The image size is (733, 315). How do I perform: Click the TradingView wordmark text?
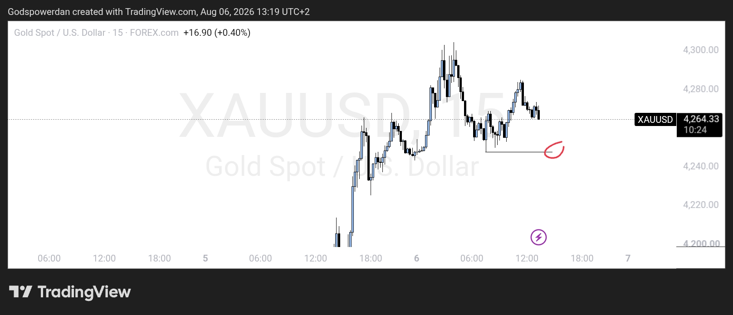click(x=84, y=292)
